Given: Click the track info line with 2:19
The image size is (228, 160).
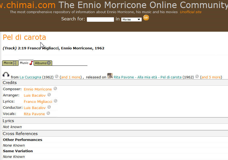Looking at the screenshot, I should (x=54, y=48).
